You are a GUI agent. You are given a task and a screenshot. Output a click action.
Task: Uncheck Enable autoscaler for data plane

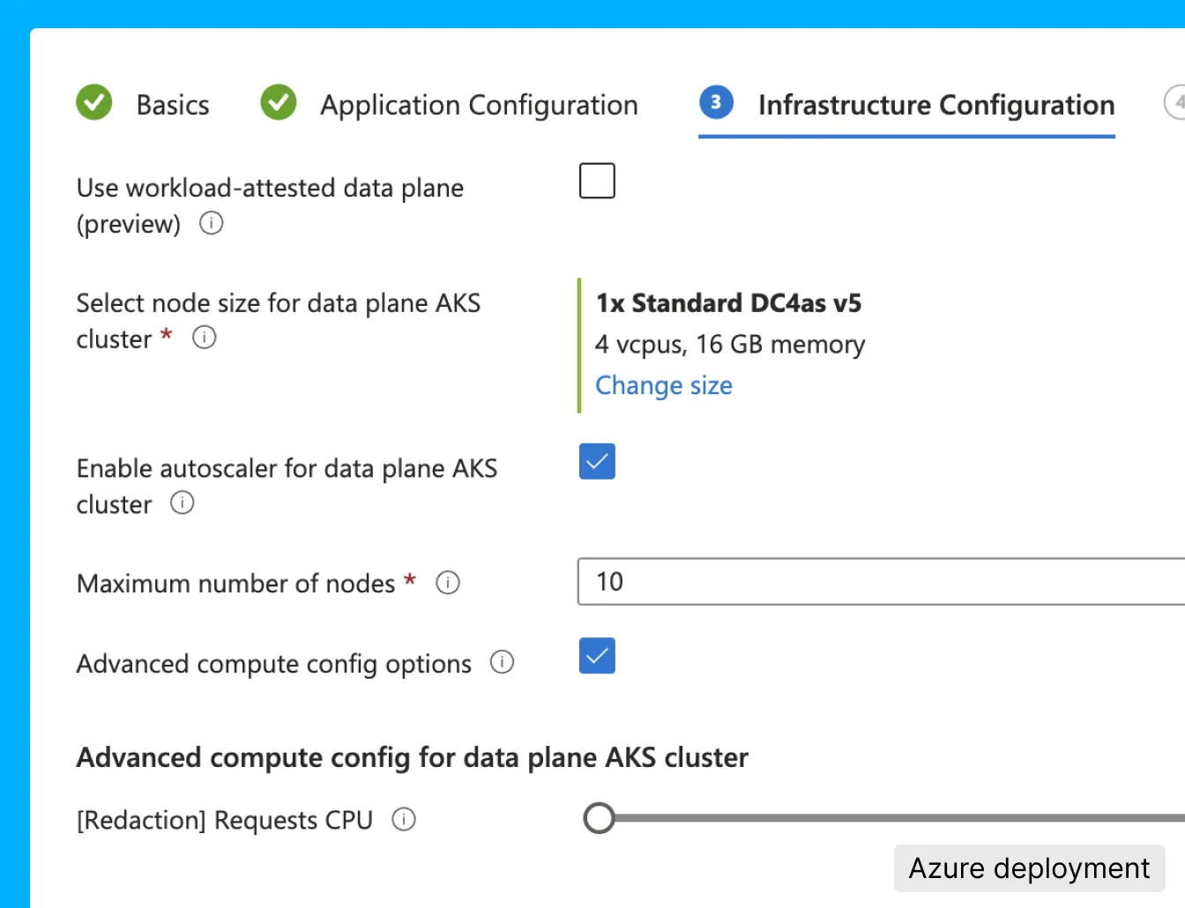(597, 462)
